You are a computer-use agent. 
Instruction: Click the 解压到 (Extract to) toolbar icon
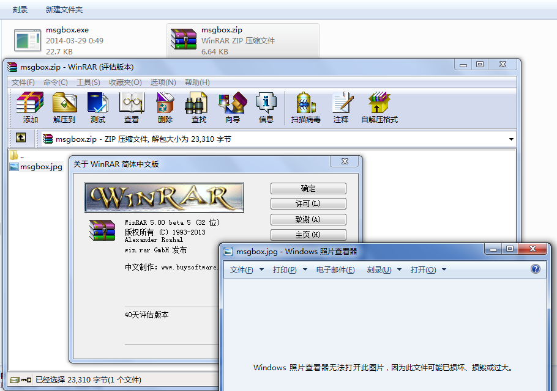pos(64,103)
